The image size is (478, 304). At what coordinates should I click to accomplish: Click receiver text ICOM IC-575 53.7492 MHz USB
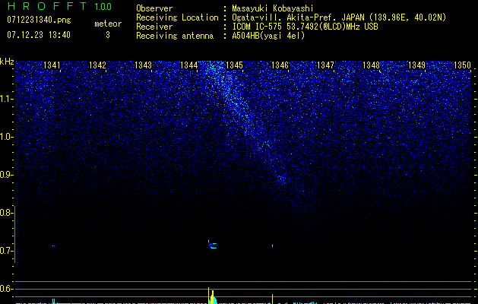click(305, 27)
